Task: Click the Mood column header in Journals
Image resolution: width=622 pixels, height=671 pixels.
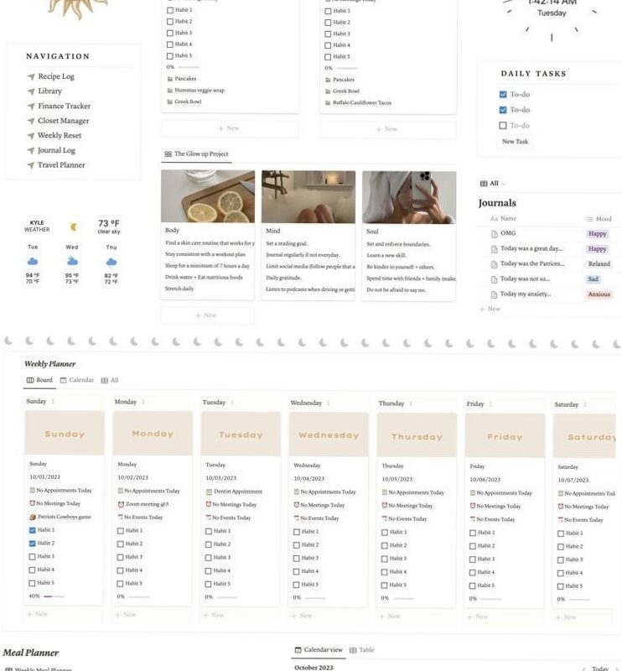Action: point(599,219)
